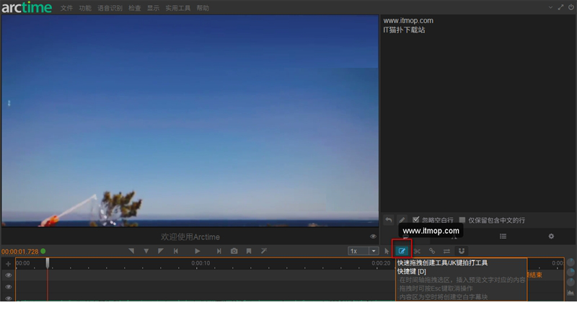Click the top round knob right of timeline

point(571,263)
